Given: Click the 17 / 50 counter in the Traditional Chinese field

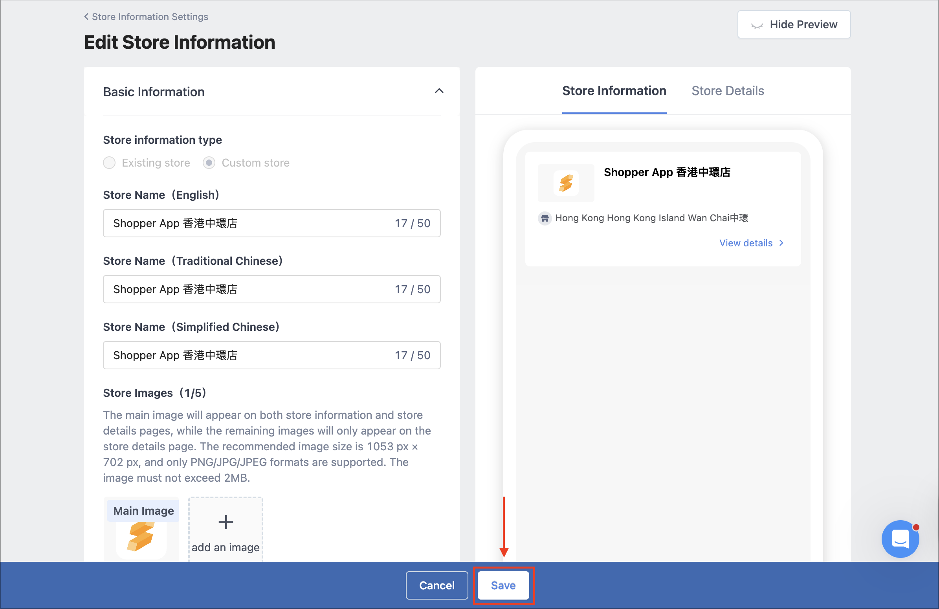Looking at the screenshot, I should (x=412, y=289).
